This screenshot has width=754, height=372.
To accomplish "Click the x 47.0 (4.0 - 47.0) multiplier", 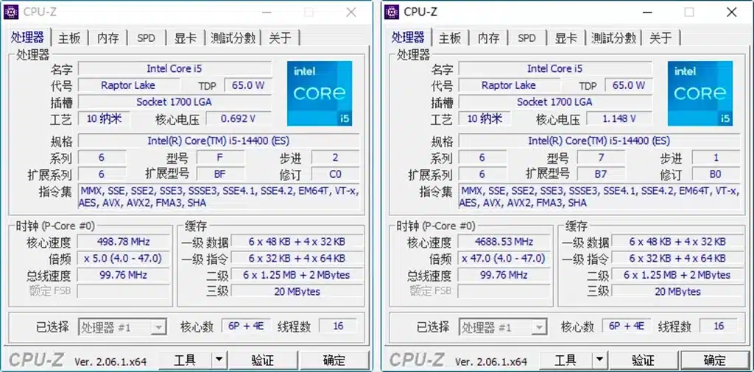I will pyautogui.click(x=504, y=258).
